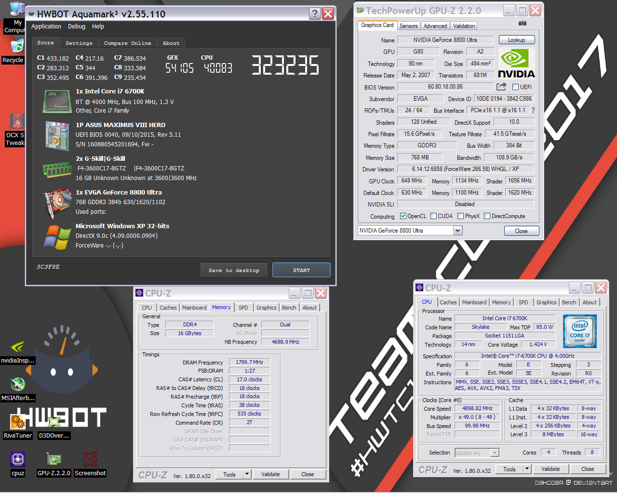Click Validate in the memory CPU-Z window
Image resolution: width=617 pixels, height=493 pixels.
coord(270,474)
